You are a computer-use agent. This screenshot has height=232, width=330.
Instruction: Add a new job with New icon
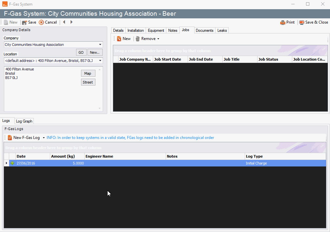click(119, 39)
